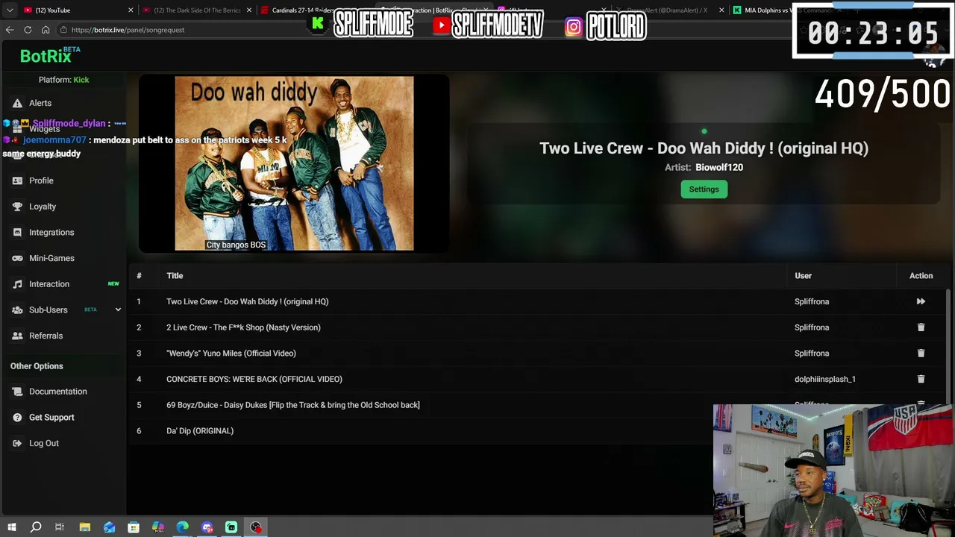Click the song list vertical scrollbar
This screenshot has height=537, width=955.
[x=949, y=347]
